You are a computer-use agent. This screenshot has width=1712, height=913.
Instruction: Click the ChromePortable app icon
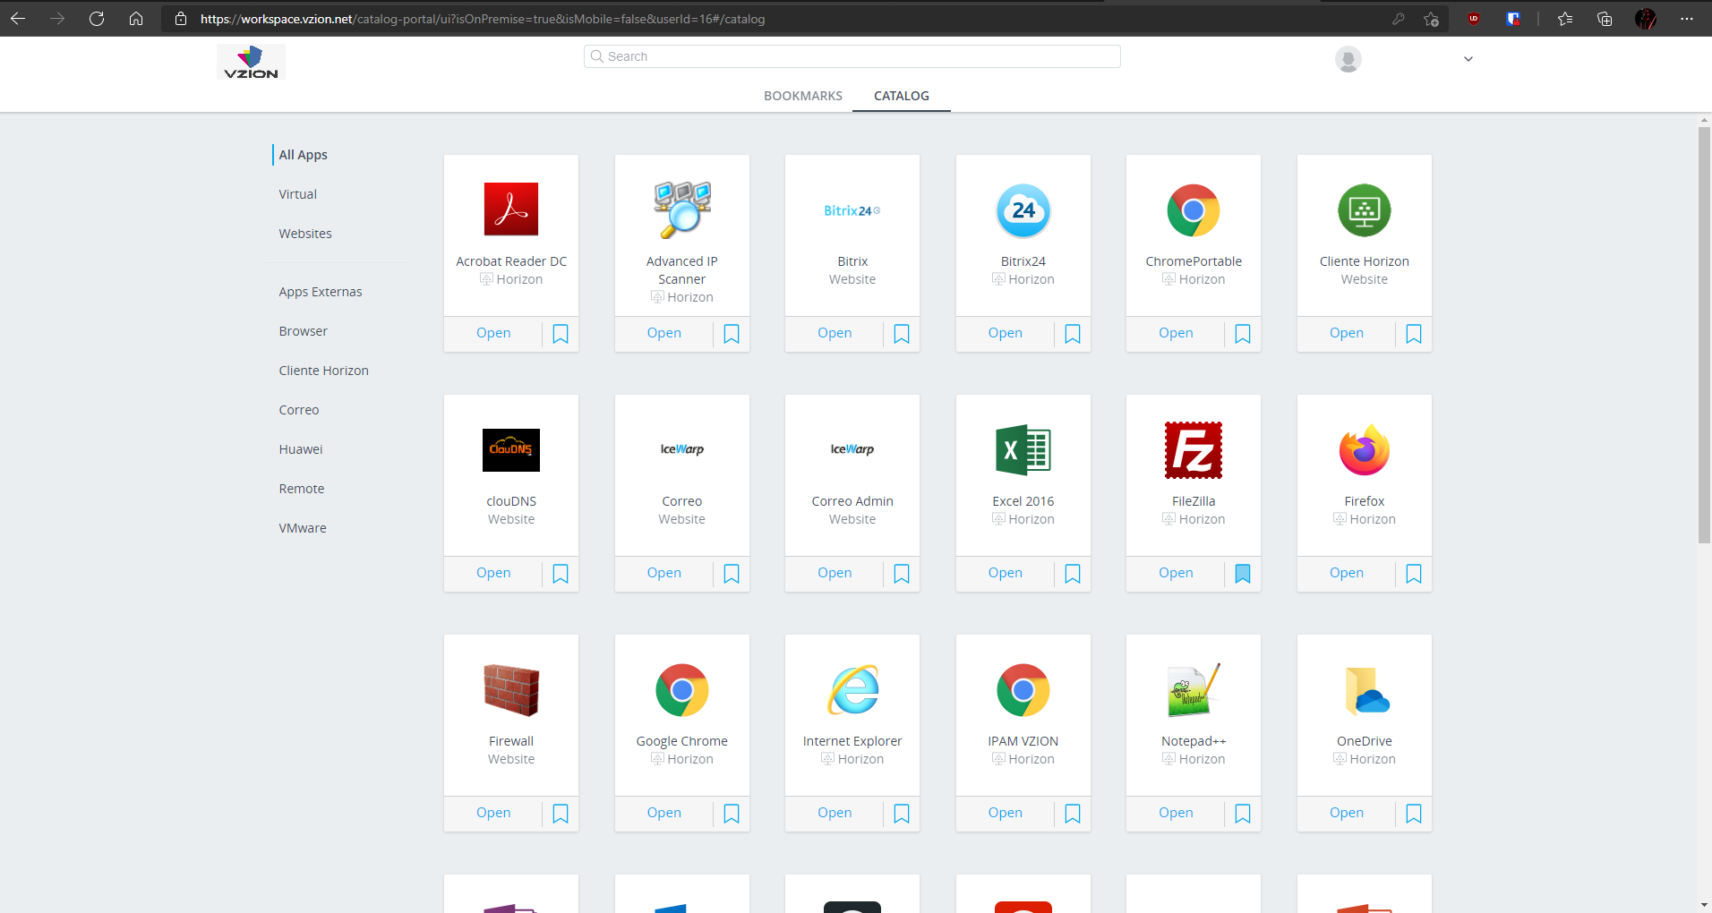(x=1194, y=210)
